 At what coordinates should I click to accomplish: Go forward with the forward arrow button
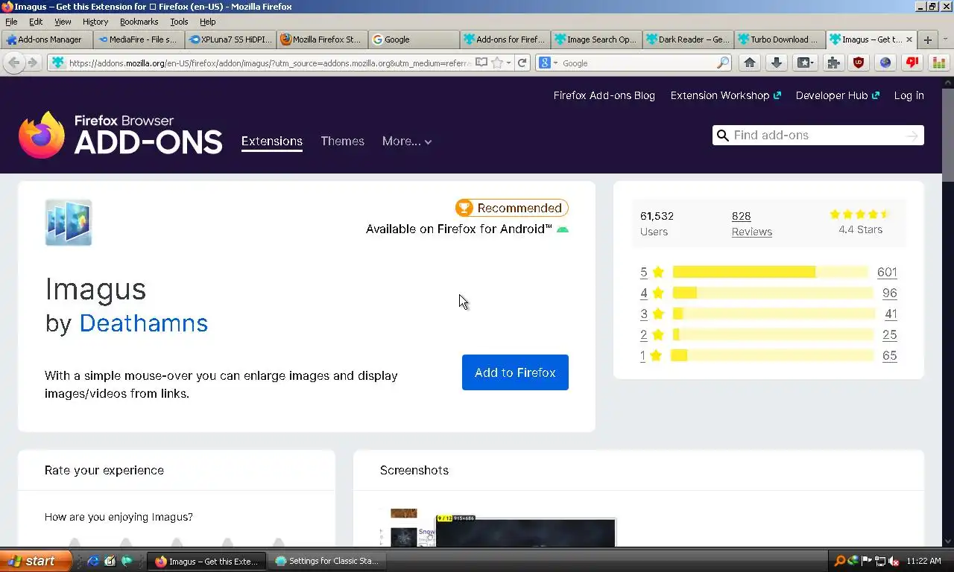(32, 63)
